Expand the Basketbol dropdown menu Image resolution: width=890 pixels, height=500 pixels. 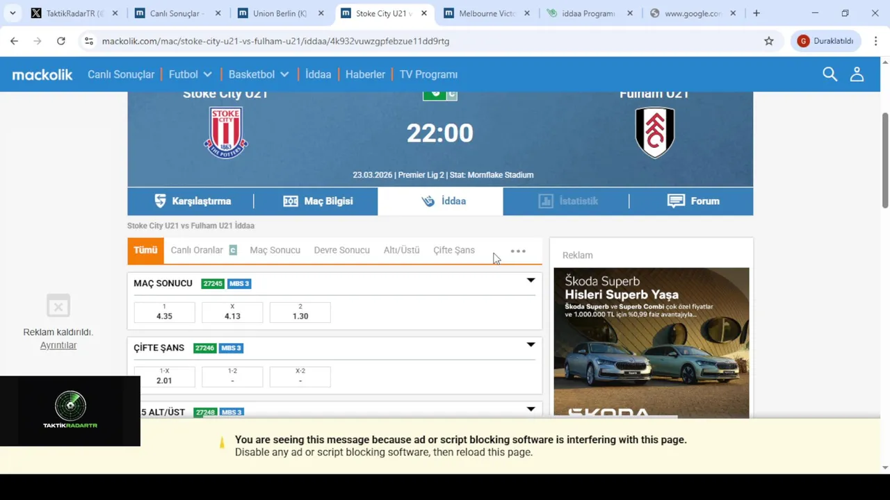point(258,74)
